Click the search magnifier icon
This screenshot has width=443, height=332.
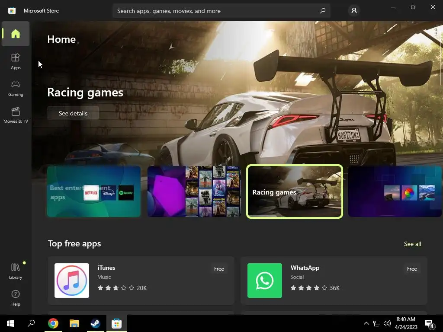click(323, 11)
